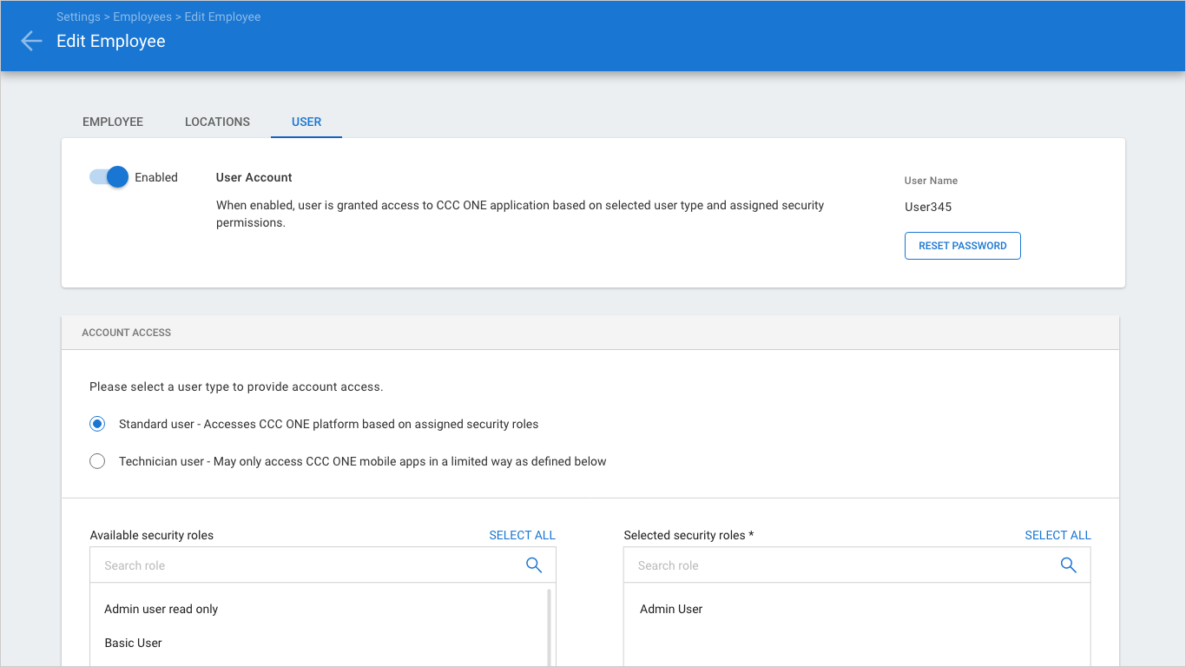Viewport: 1186px width, 667px height.
Task: Go to Settings in the breadcrumb
Action: point(78,17)
